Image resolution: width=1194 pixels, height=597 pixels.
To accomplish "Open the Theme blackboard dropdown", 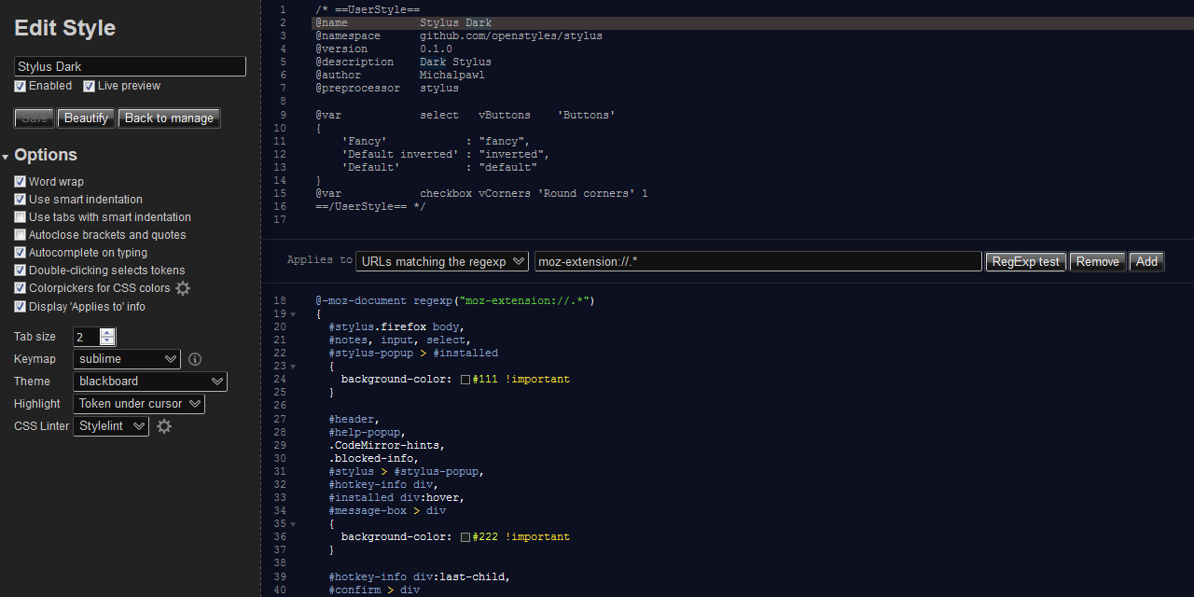I will [149, 382].
